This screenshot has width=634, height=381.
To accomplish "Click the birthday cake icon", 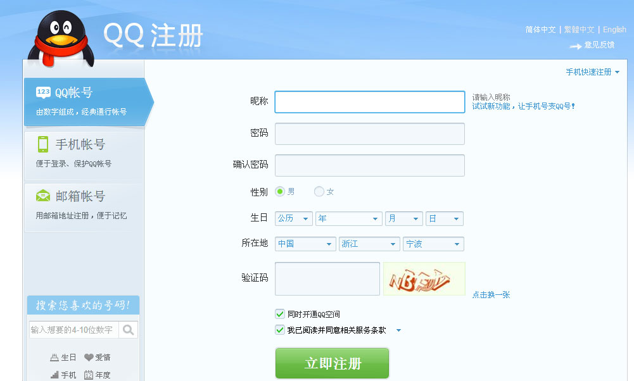I will click(54, 358).
